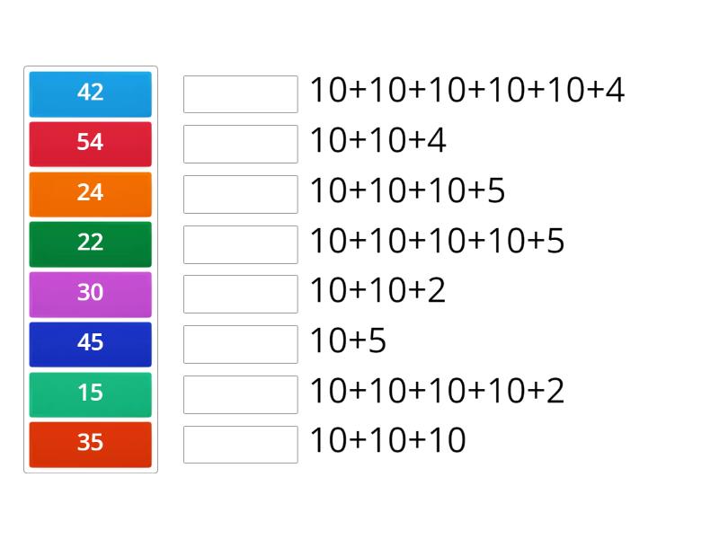Viewport: 719px width, 539px height.
Task: Pick the red-orange 35 tile
Action: pos(90,444)
